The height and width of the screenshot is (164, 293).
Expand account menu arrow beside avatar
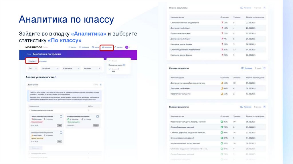(x=130, y=47)
